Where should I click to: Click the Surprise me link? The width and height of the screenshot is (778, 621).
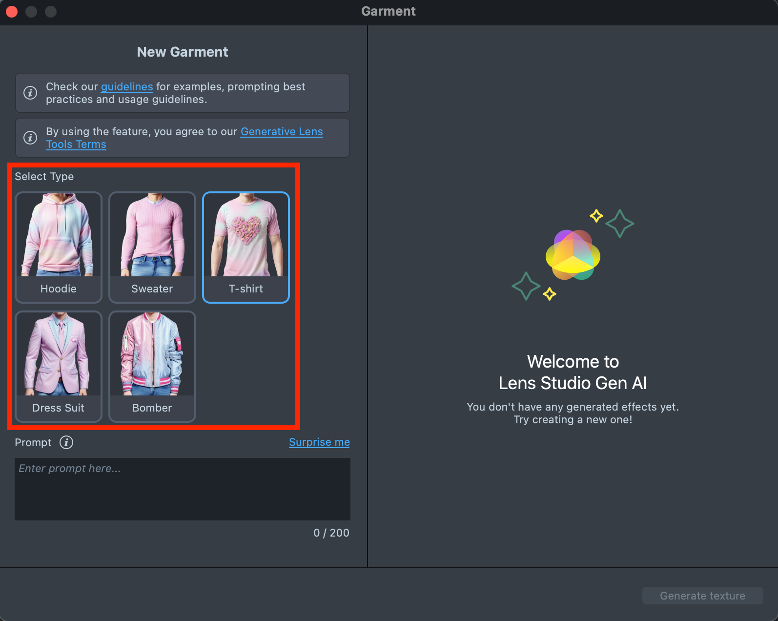click(319, 442)
